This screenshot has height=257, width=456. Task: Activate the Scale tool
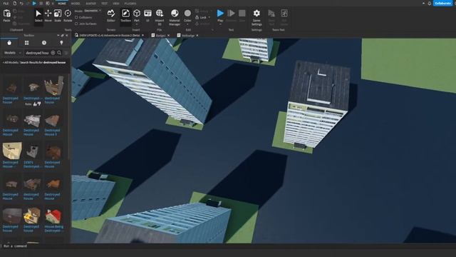58,16
